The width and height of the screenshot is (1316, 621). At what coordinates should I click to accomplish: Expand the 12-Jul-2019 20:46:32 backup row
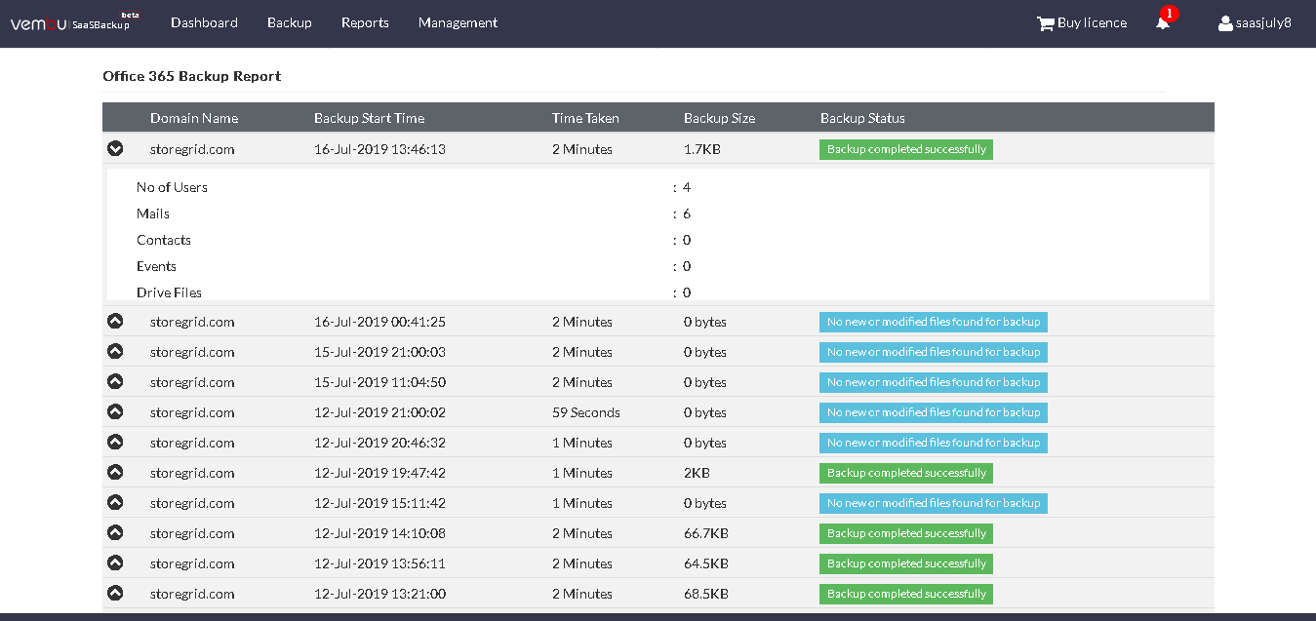tap(115, 442)
